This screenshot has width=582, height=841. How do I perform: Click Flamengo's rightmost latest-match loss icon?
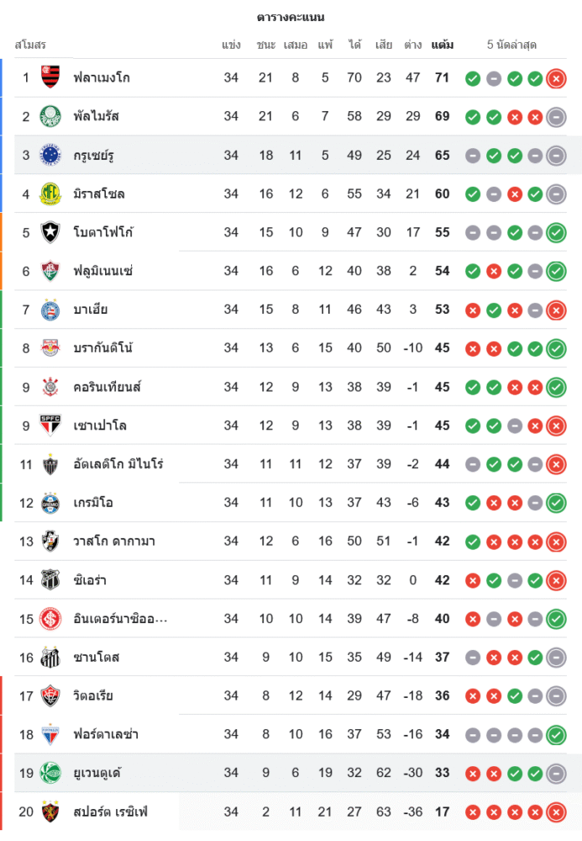[x=555, y=78]
